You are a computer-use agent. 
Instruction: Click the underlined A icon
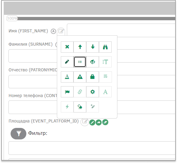pyautogui.click(x=67, y=77)
